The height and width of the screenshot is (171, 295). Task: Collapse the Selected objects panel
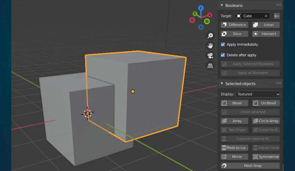coord(222,83)
